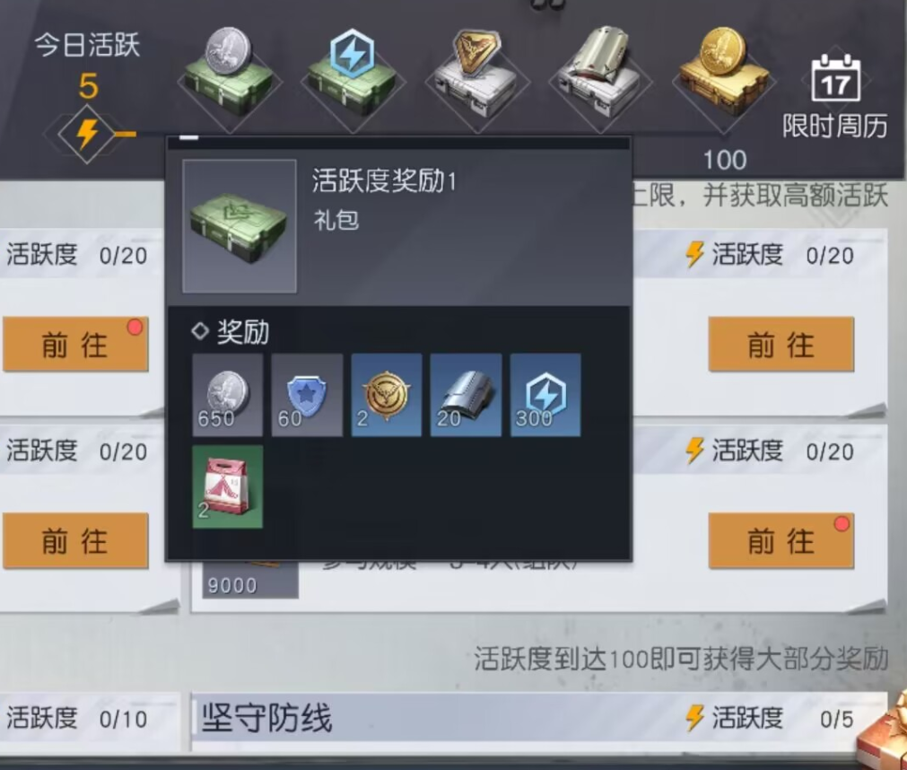Open the 限时周历 calendar icon

(x=835, y=95)
